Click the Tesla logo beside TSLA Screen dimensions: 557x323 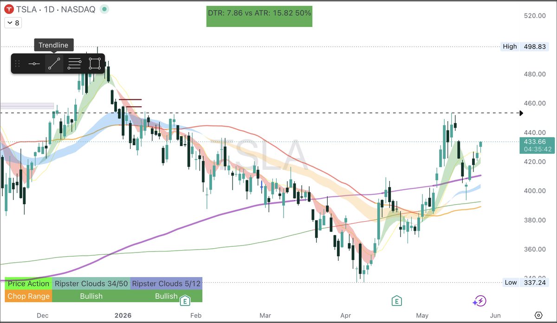[x=9, y=9]
